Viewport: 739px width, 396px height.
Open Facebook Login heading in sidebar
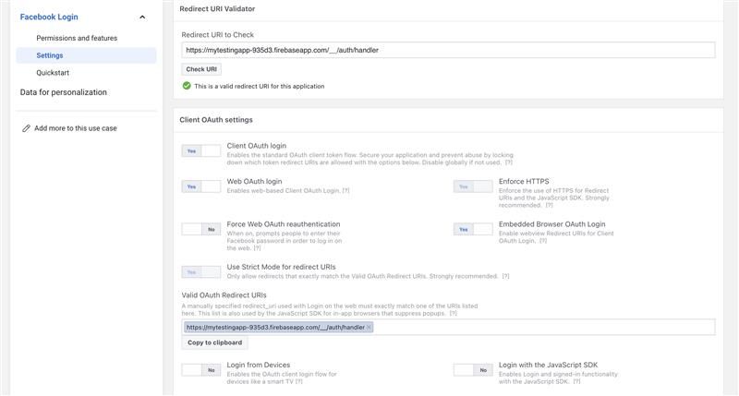click(x=49, y=17)
